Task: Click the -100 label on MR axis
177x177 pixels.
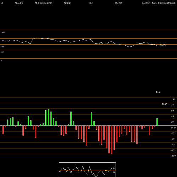Action: coord(173,156)
